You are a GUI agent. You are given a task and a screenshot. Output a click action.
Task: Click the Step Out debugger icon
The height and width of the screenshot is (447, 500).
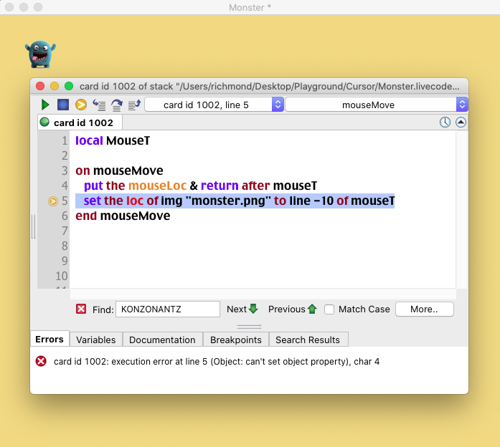(x=133, y=105)
